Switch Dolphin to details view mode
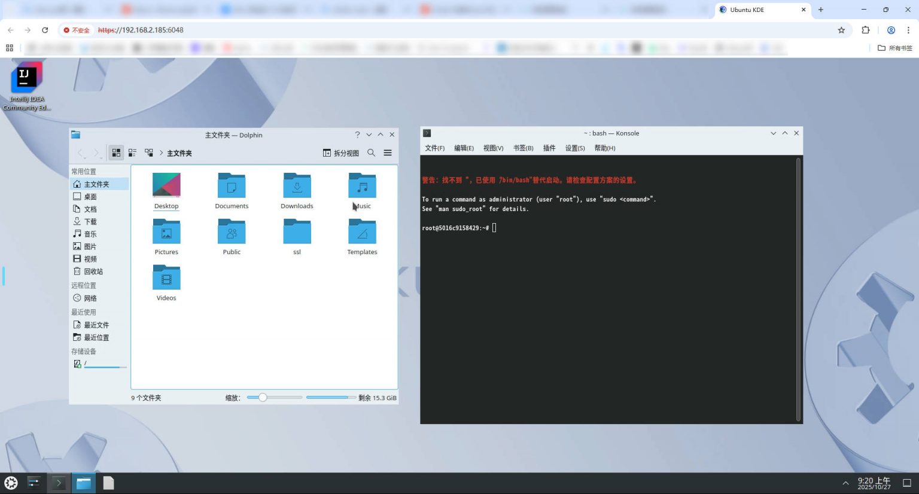919x494 pixels. 148,153
